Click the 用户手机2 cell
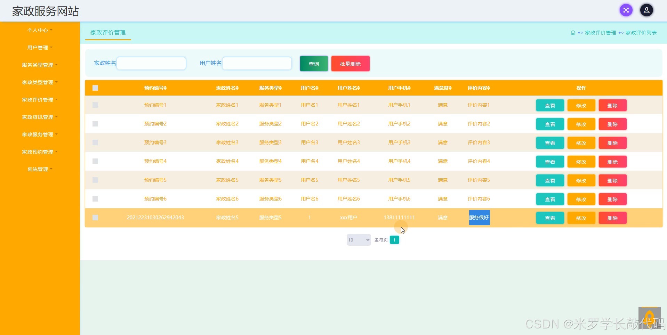 coord(399,124)
